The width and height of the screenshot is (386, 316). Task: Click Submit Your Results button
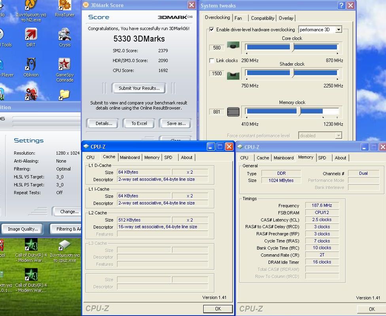pos(139,88)
